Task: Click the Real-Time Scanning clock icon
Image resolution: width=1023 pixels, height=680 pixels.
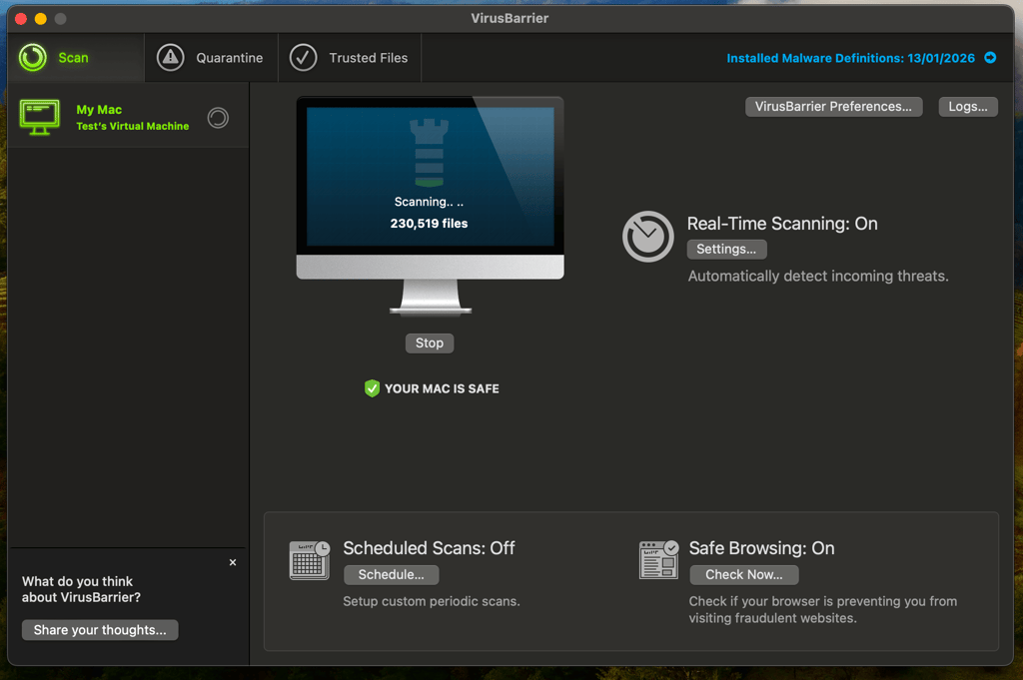Action: coord(647,236)
